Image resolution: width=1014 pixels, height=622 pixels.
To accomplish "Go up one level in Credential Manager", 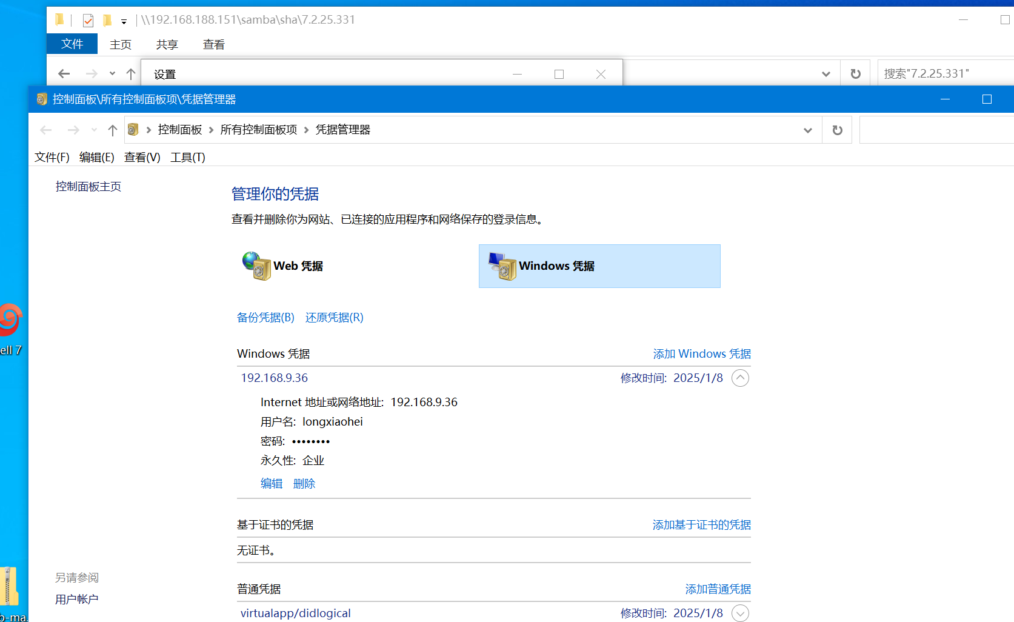I will coord(113,130).
